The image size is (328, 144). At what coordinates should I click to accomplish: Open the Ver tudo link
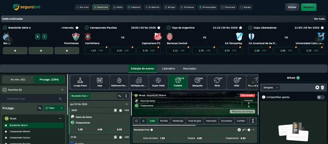tap(319, 19)
